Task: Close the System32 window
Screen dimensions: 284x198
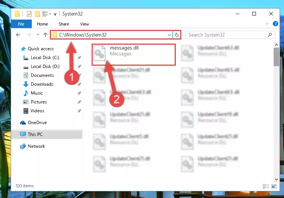Action: coord(271,14)
